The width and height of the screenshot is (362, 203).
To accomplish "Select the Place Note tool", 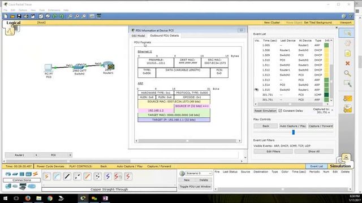I will pyautogui.click(x=347, y=53).
